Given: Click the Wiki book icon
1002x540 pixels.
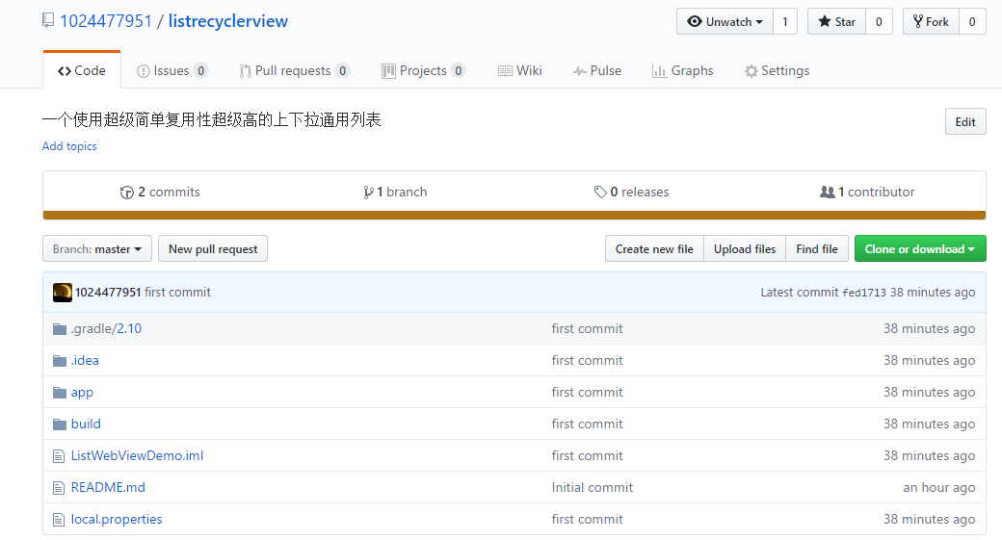Looking at the screenshot, I should click(505, 71).
